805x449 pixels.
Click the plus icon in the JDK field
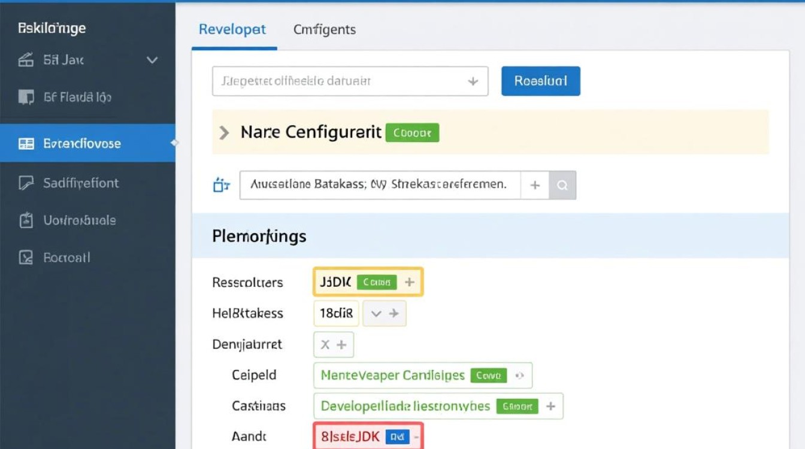(410, 282)
